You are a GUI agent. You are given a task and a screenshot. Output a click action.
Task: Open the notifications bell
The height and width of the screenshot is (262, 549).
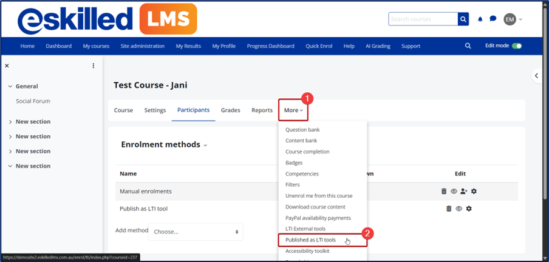tap(480, 19)
